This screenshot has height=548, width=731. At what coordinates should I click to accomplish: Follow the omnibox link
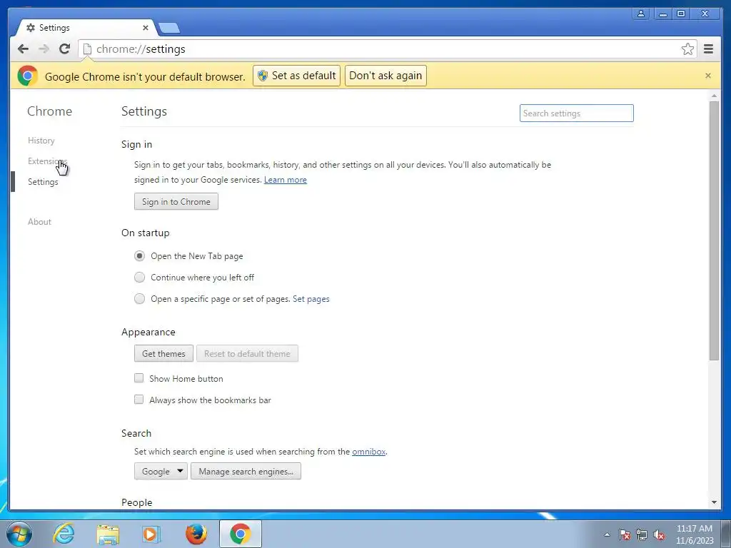pyautogui.click(x=369, y=452)
